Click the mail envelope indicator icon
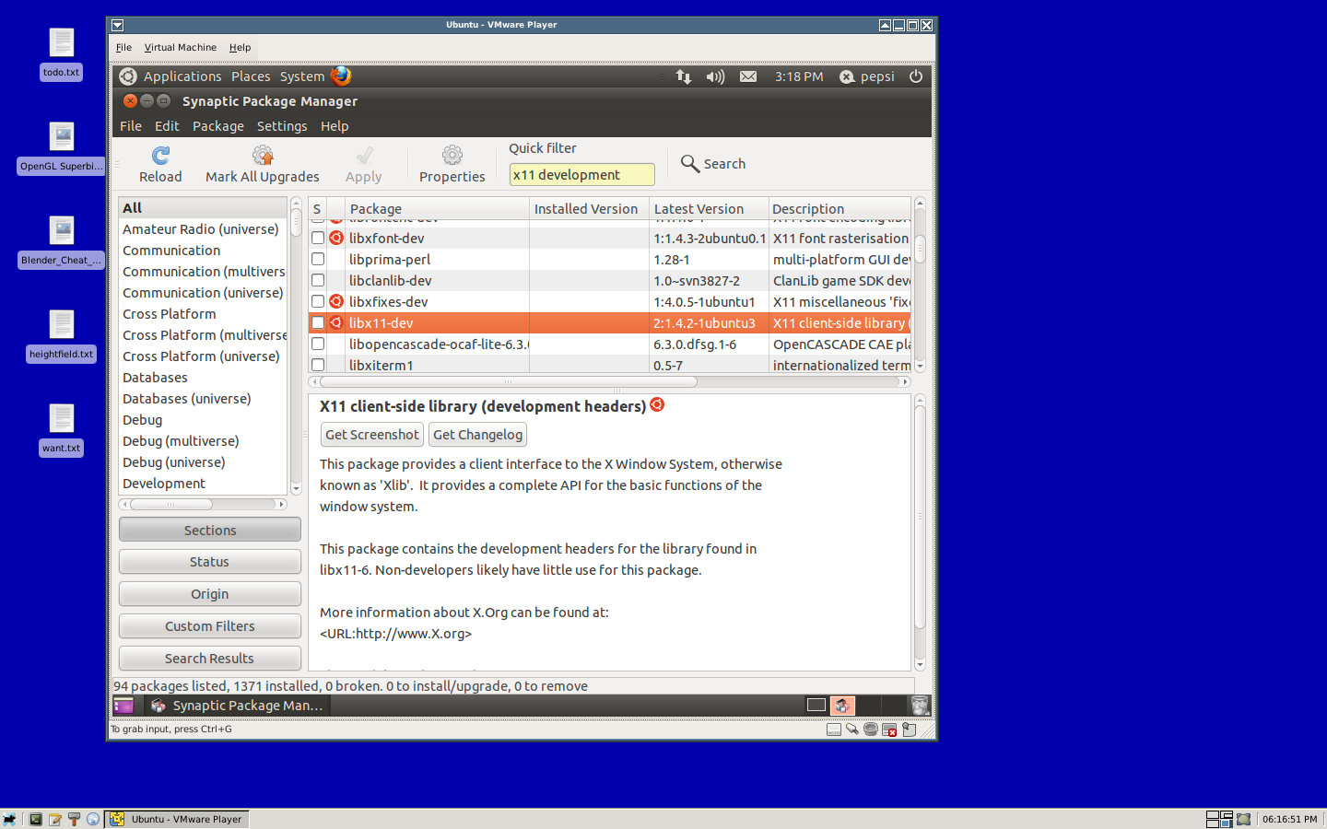The image size is (1327, 829). [x=748, y=76]
